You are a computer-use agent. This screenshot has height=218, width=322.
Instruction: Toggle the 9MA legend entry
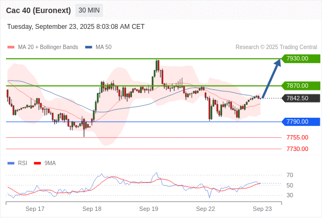(45, 163)
